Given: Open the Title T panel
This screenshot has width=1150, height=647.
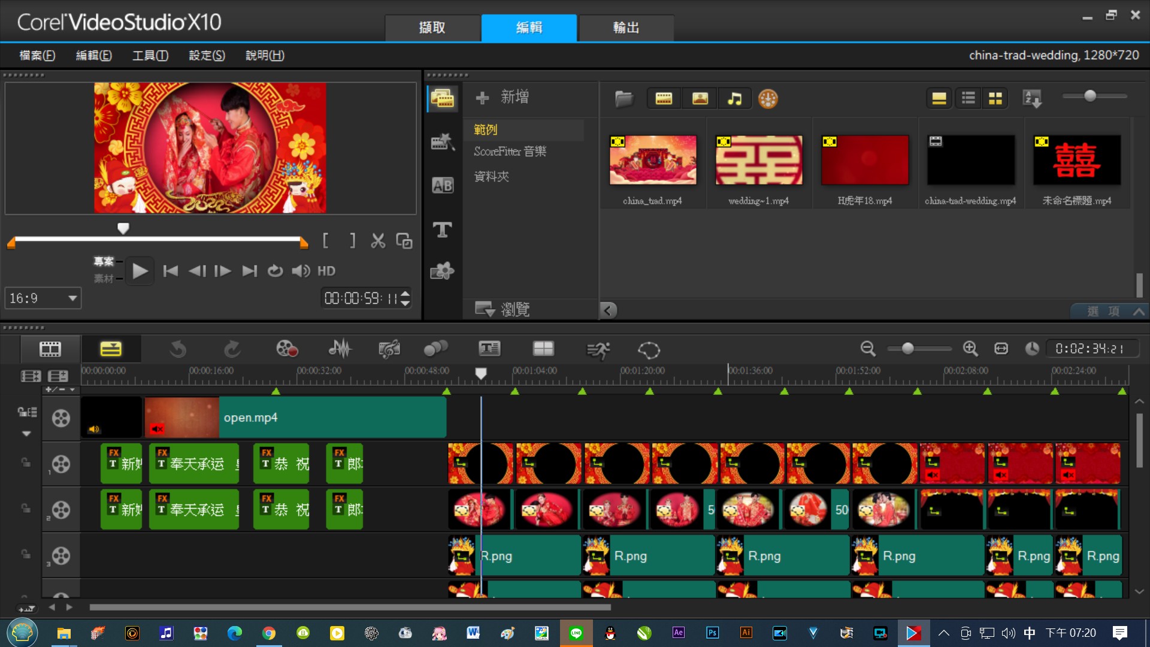Looking at the screenshot, I should pos(443,229).
